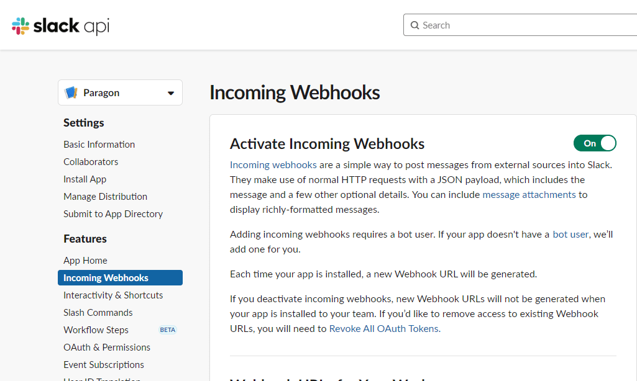Navigate to Submit to App Directory
This screenshot has width=637, height=381.
(x=113, y=214)
